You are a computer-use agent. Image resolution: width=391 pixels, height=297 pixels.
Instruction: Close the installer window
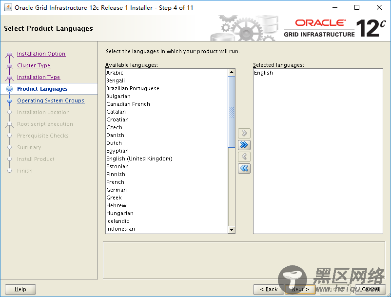379,7
